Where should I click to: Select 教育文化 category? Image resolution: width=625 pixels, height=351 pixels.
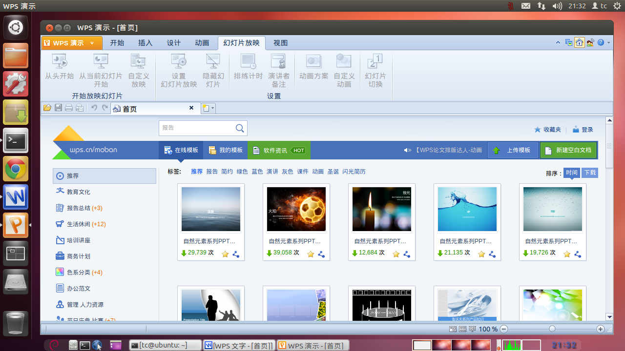pos(104,192)
